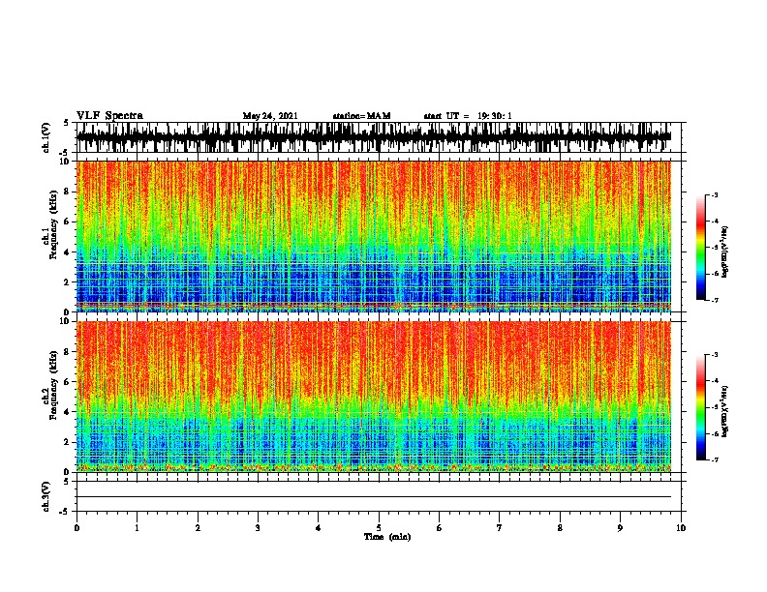This screenshot has height=592, width=767.
Task: Click the "10" kHz tick of ch.1 spectrogram
Action: 65,162
